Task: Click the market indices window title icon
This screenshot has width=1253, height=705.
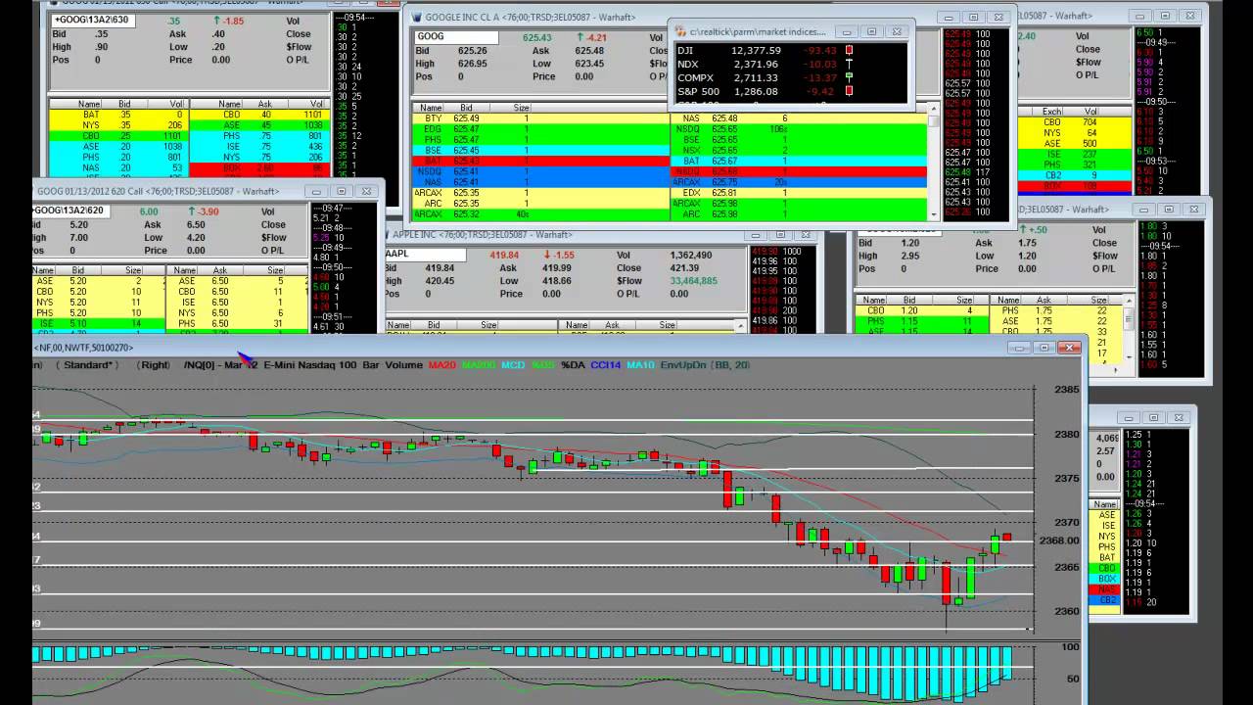Action: coord(680,31)
